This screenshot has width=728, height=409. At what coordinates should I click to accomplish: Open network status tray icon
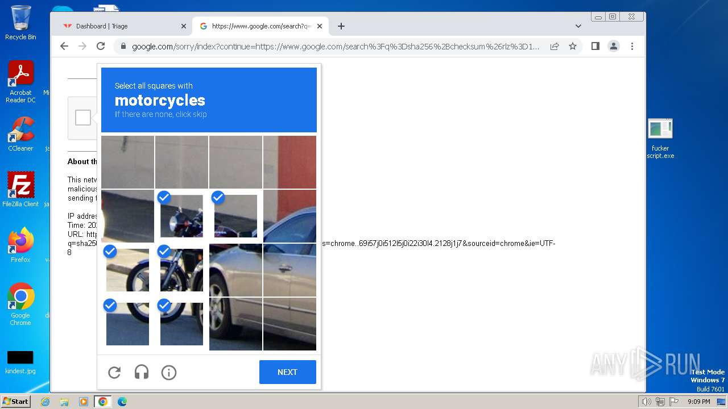(660, 402)
